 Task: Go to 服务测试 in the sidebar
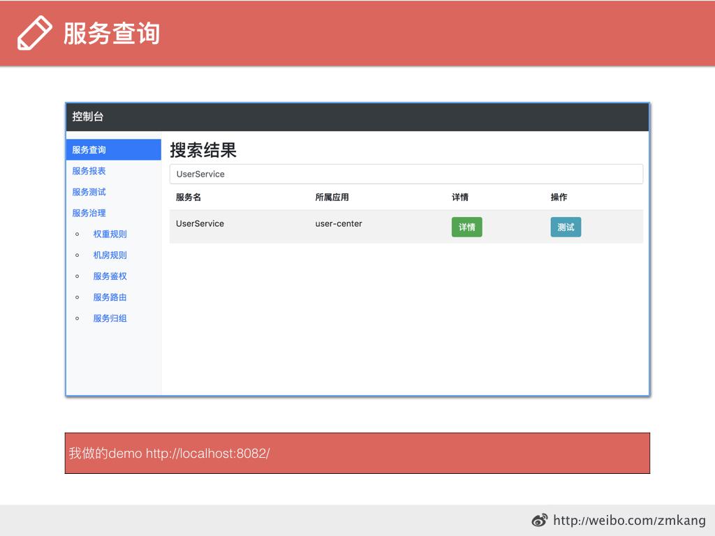89,192
